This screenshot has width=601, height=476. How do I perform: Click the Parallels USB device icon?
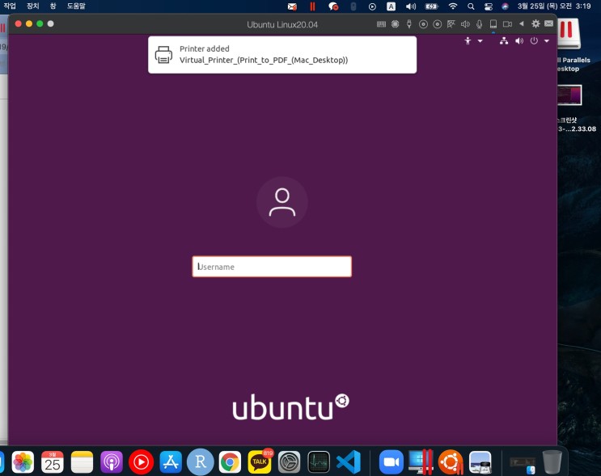click(x=409, y=24)
